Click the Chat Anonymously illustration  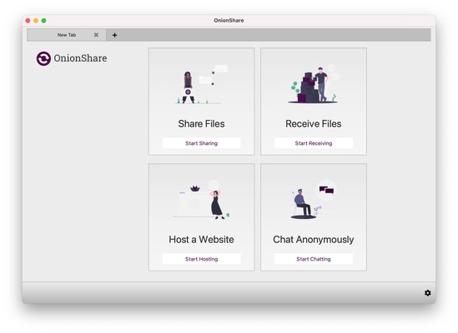click(x=314, y=200)
